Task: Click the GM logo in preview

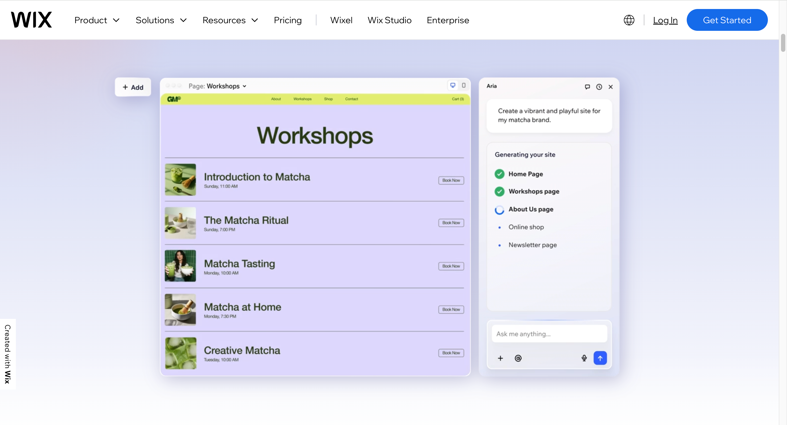Action: pos(174,99)
